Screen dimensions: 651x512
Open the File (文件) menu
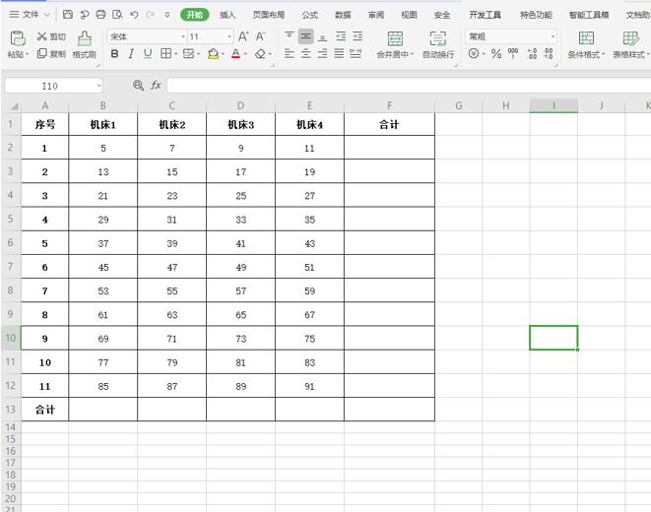tap(30, 15)
